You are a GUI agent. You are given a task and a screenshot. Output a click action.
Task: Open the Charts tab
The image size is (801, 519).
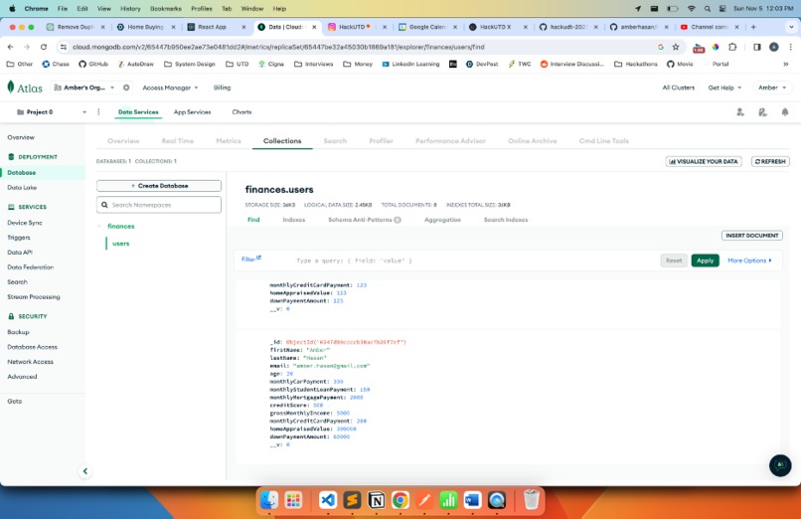click(x=241, y=112)
